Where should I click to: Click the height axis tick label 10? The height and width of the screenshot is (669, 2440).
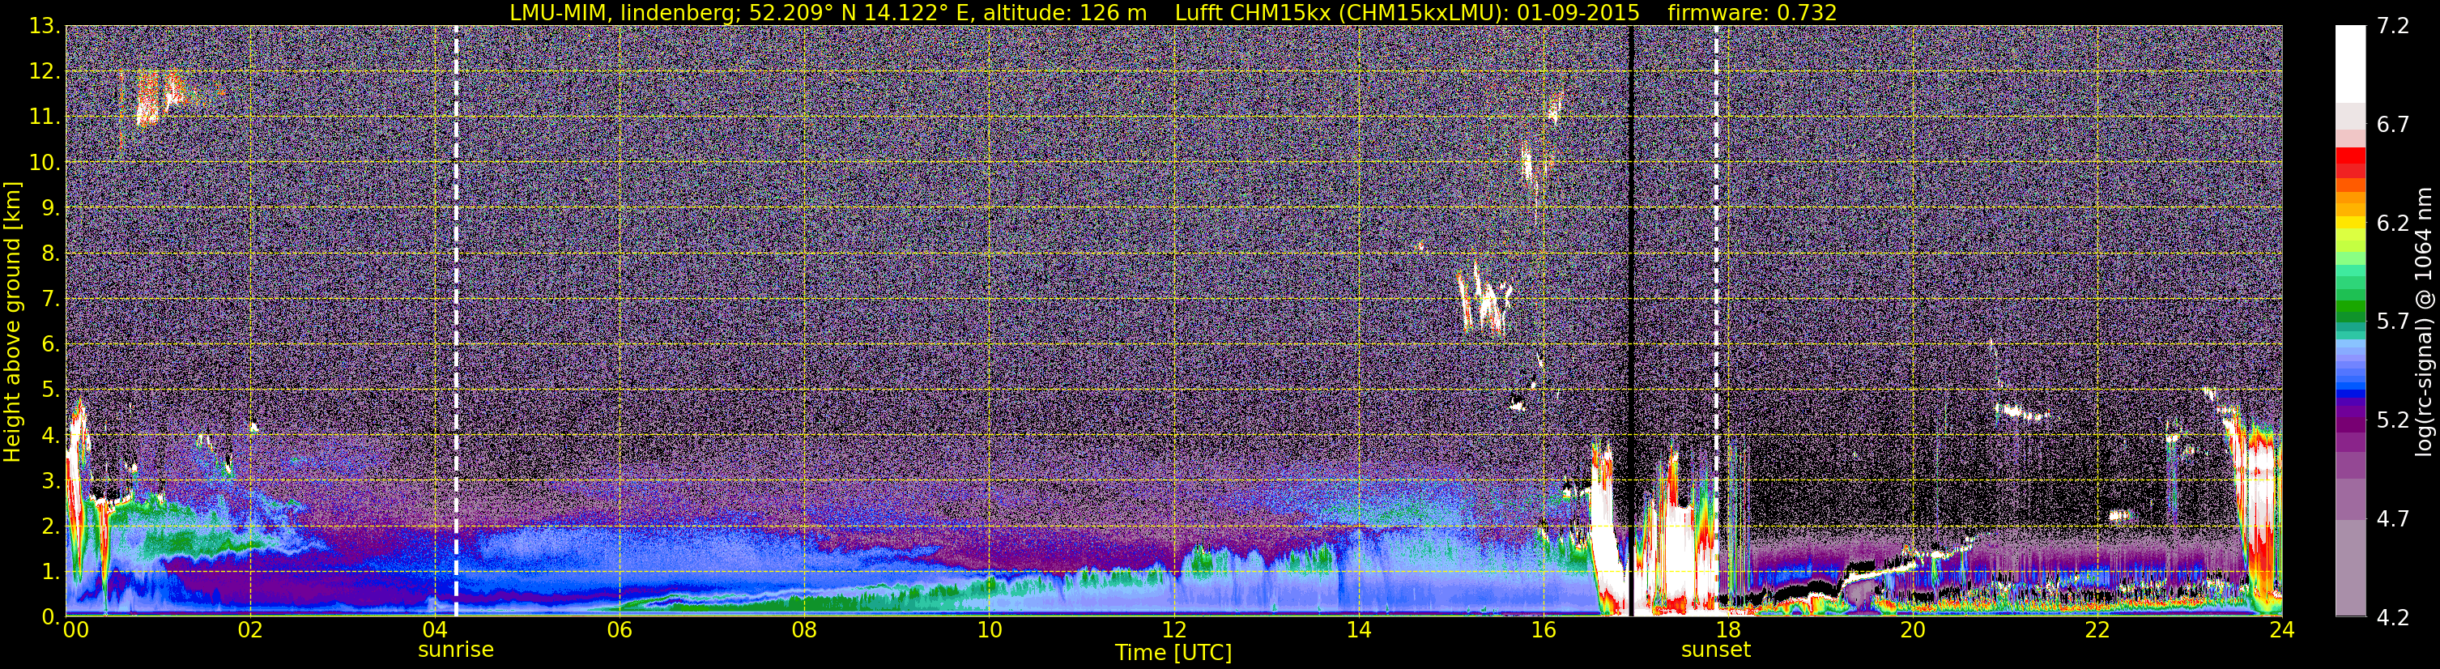click(44, 162)
